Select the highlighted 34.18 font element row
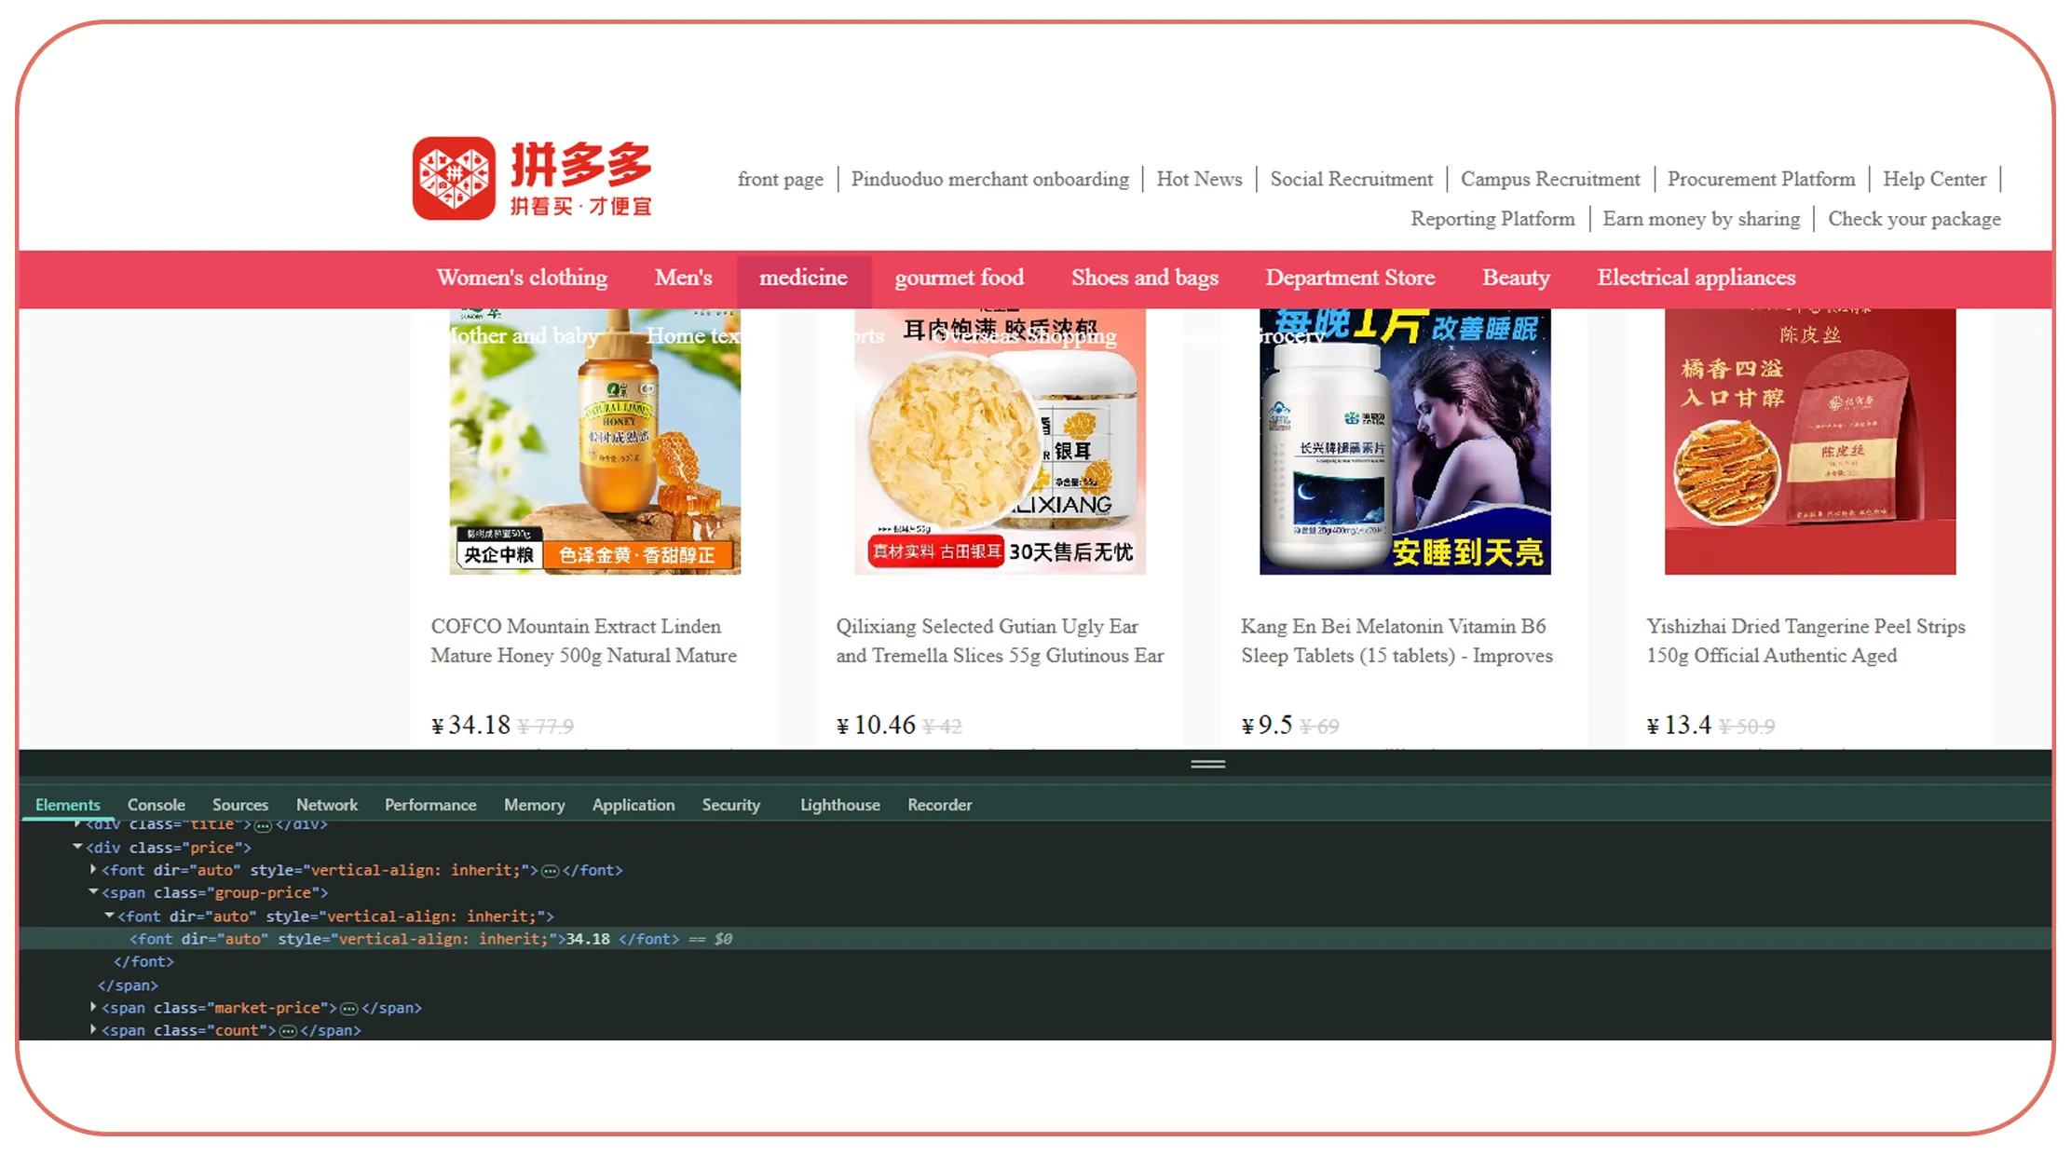The height and width of the screenshot is (1155, 2071). (x=1035, y=939)
